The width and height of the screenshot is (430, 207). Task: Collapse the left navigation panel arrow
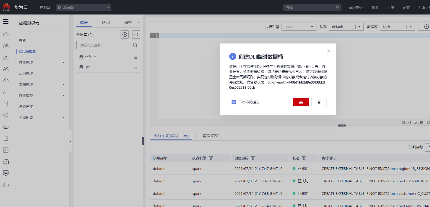click(70, 141)
